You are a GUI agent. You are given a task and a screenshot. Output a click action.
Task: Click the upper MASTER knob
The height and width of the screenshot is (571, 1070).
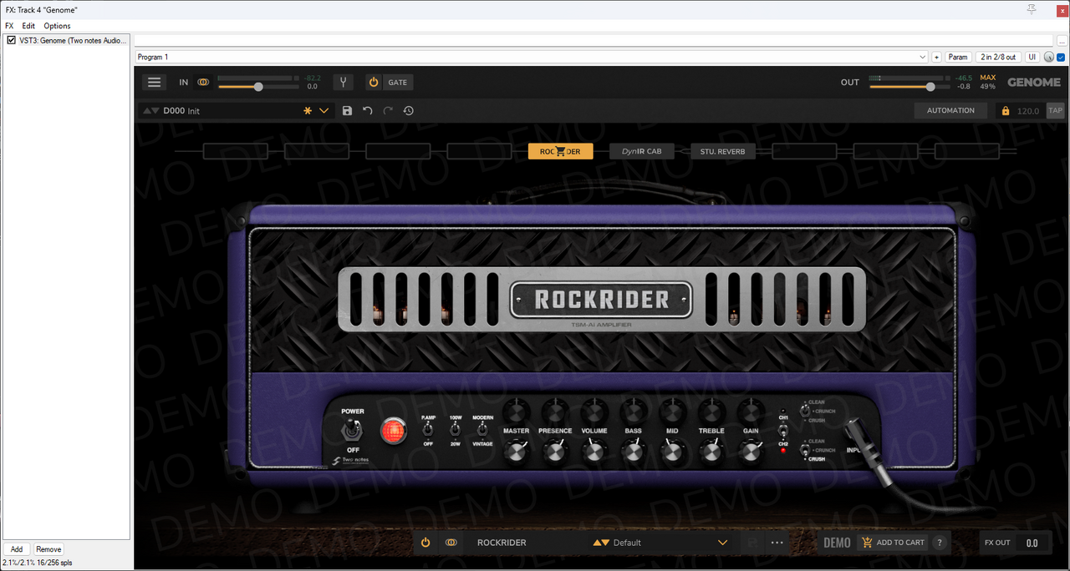[517, 411]
